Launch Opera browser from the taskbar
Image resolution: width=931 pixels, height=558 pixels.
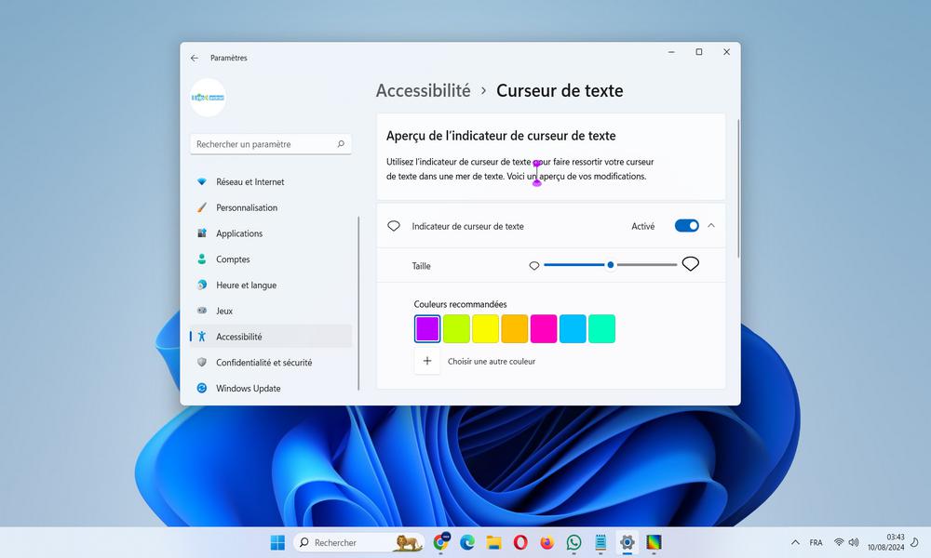[x=520, y=542]
